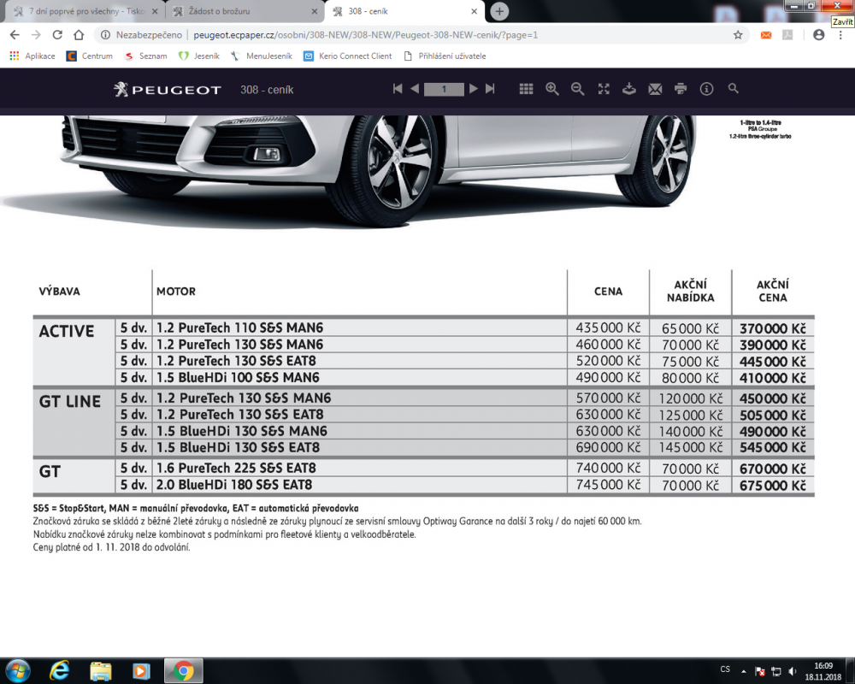Open Chrome profile avatar menu
Screen dimensions: 855x684
[818, 35]
